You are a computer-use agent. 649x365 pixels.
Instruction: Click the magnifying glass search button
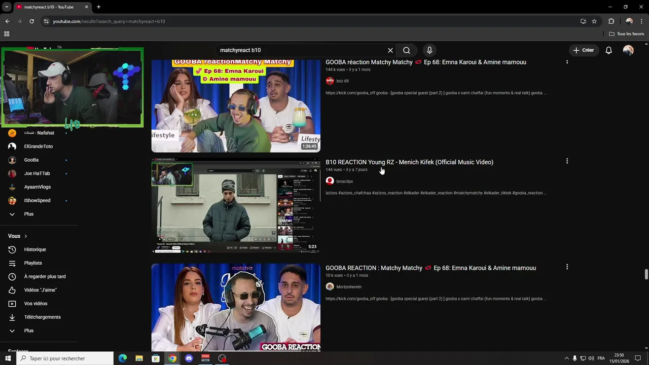coord(407,50)
